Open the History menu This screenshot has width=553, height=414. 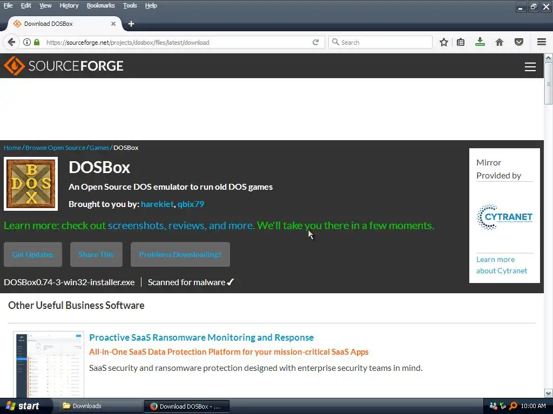pos(69,5)
